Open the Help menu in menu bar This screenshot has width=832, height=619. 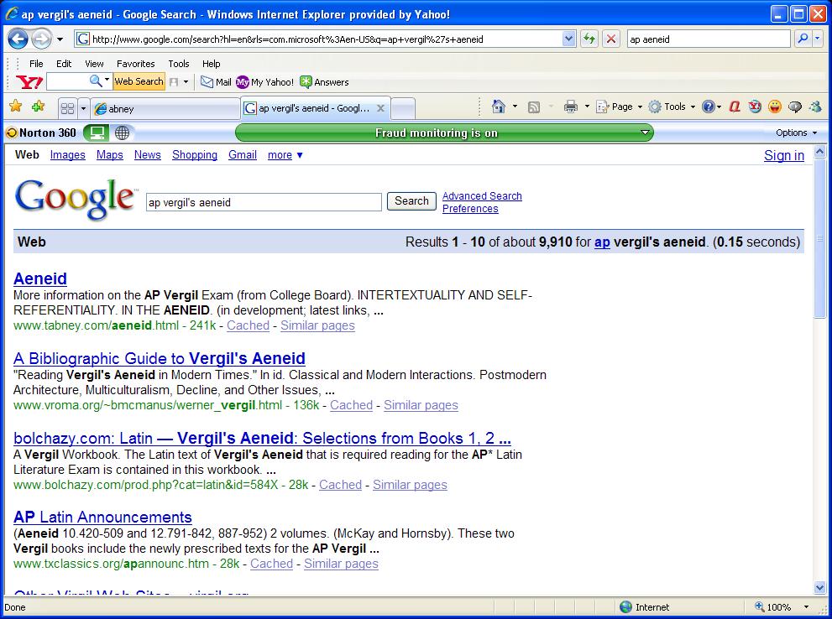coord(212,64)
